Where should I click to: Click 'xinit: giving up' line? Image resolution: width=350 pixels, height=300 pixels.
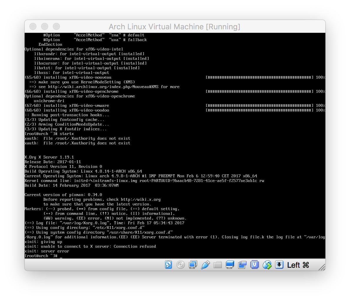(x=43, y=242)
